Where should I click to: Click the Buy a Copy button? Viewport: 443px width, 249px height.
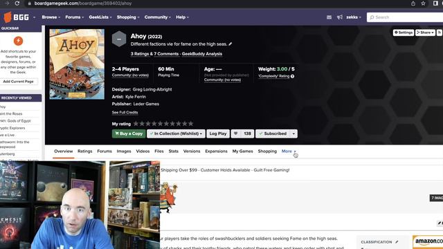[x=129, y=133]
